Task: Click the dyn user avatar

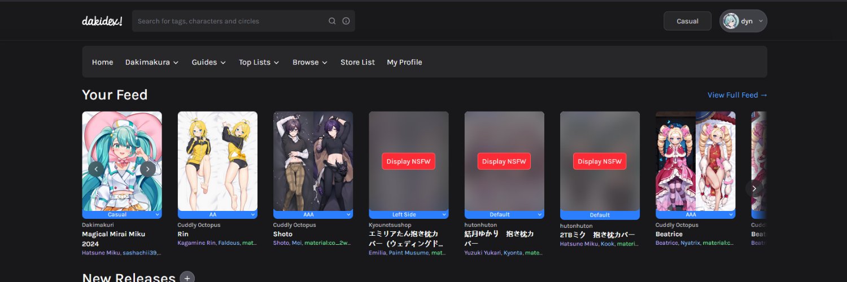Action: (x=731, y=21)
